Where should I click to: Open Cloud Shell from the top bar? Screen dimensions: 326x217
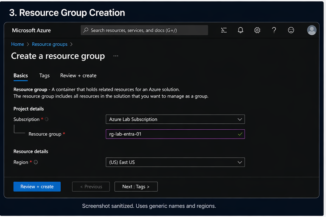[x=224, y=31]
